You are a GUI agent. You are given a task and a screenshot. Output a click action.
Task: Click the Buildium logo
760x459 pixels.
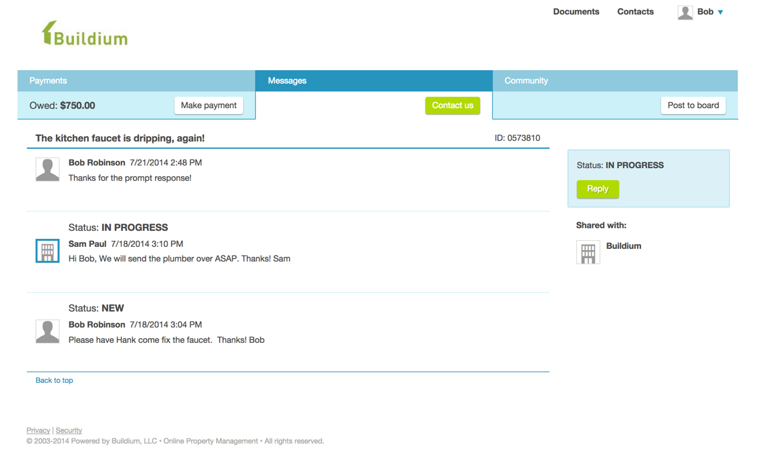(x=85, y=35)
